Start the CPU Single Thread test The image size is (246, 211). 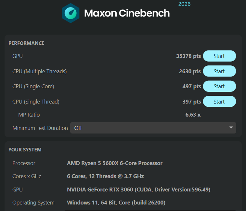219,102
